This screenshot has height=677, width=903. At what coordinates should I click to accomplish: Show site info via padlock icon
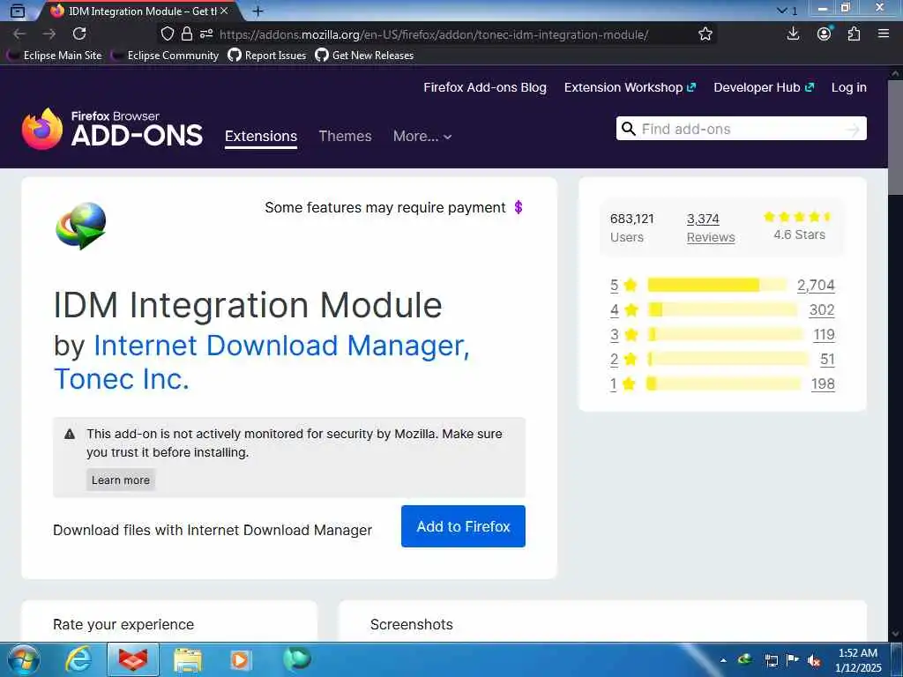click(187, 34)
